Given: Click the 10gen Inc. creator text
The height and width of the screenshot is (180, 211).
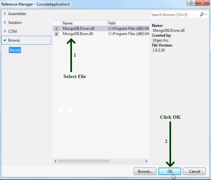Looking at the screenshot, I should point(161,40).
